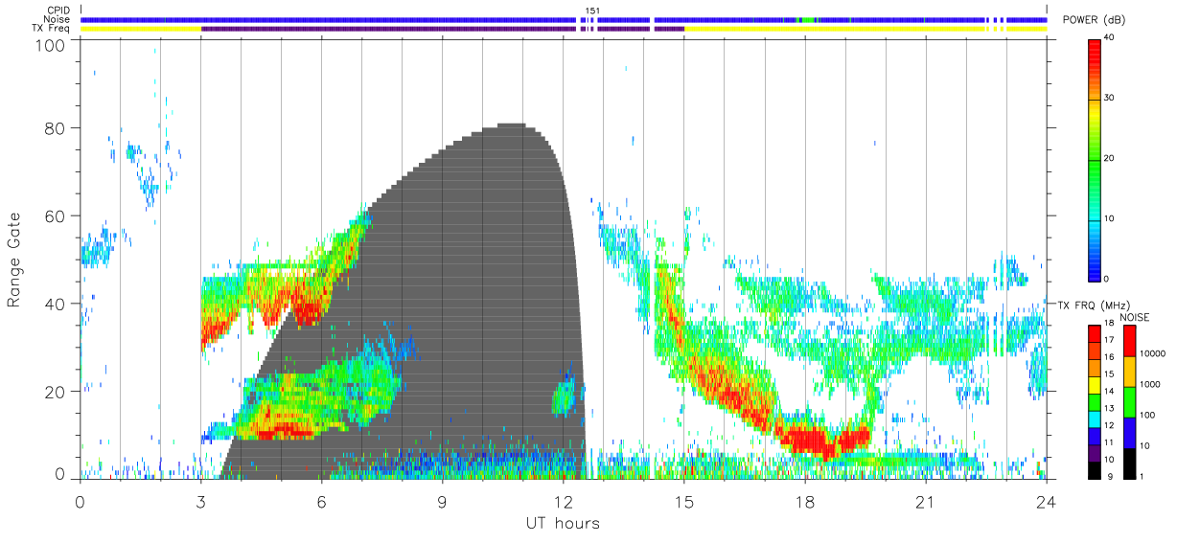Click the CPID value '151'
Screen dimensions: 1177x543
(x=592, y=11)
